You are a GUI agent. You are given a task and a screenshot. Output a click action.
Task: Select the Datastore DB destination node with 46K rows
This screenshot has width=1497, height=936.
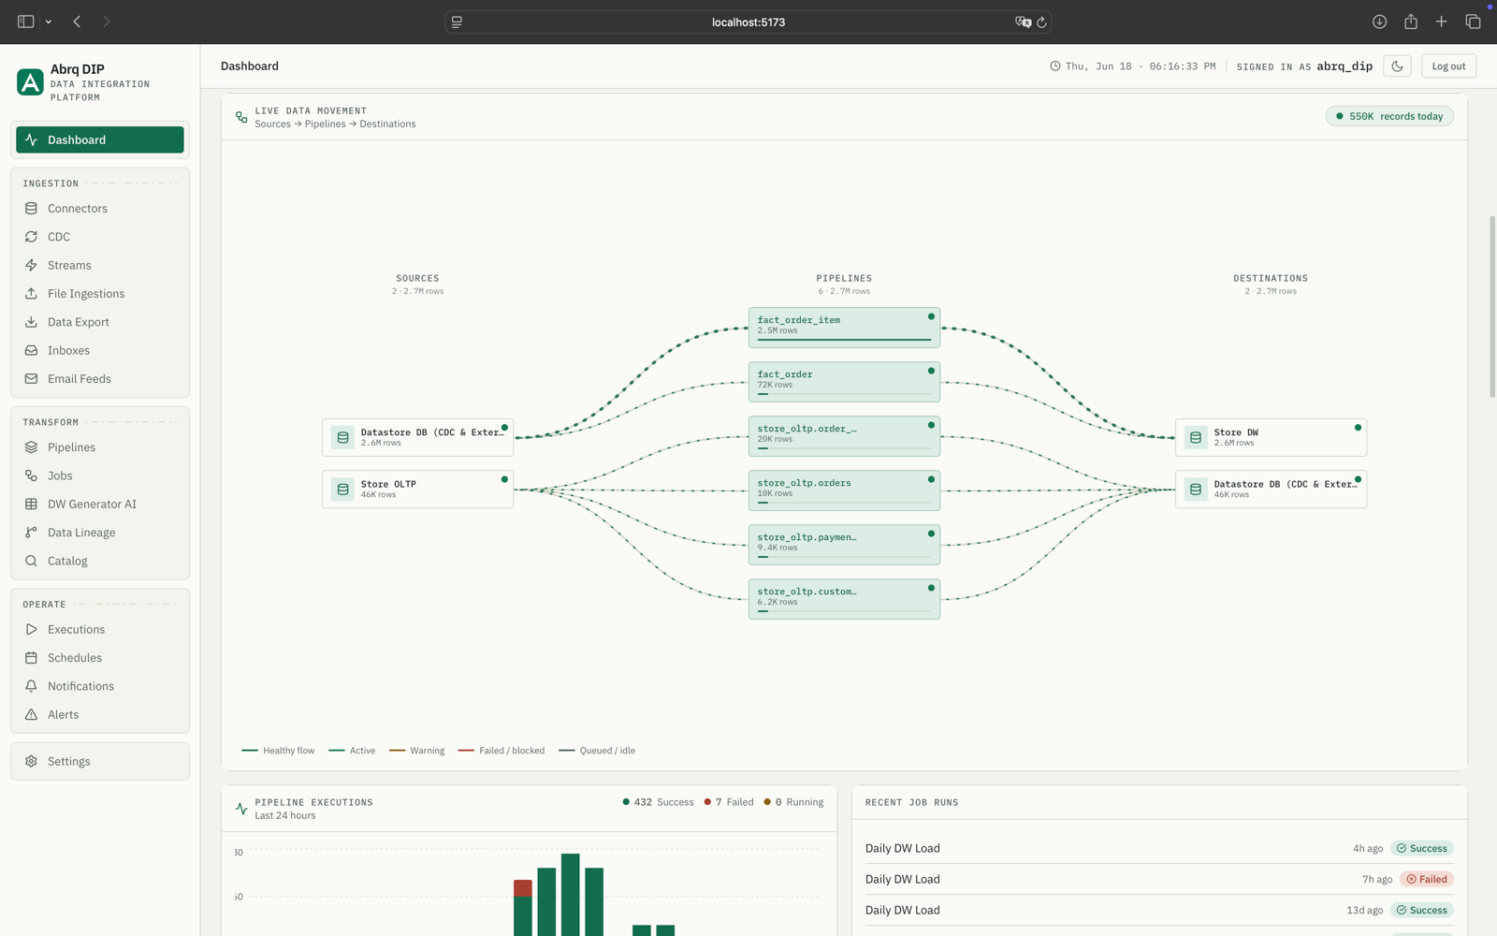1271,489
